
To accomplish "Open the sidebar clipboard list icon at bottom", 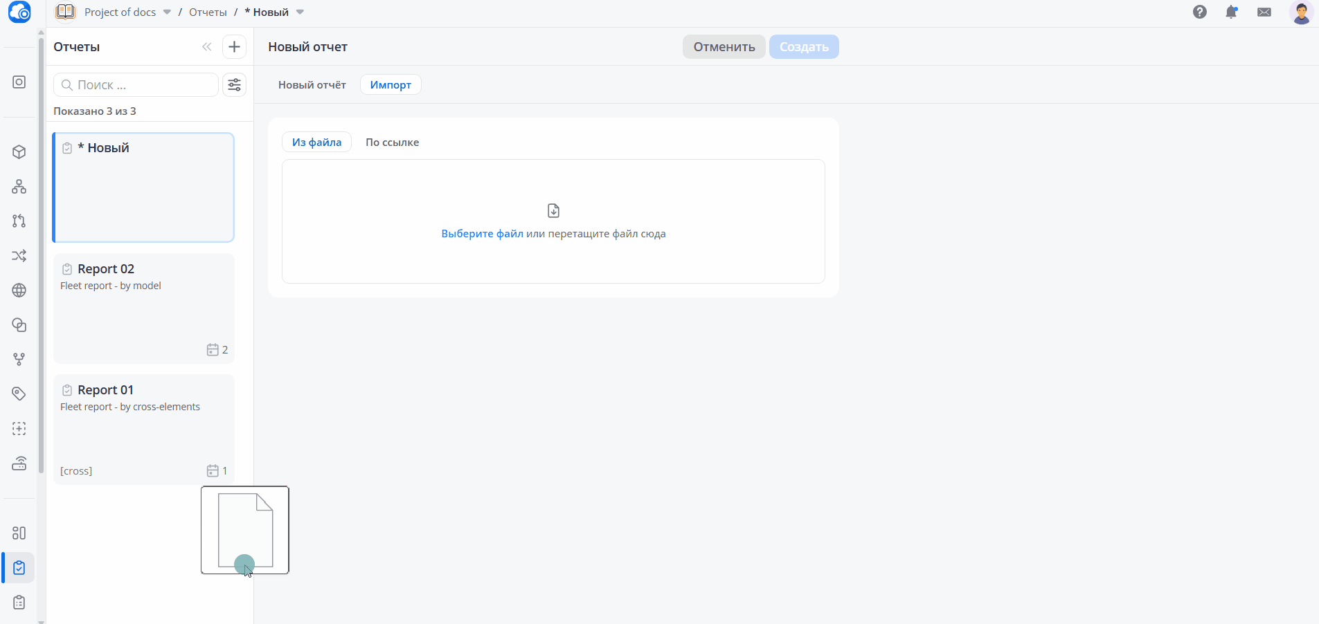I will (19, 603).
